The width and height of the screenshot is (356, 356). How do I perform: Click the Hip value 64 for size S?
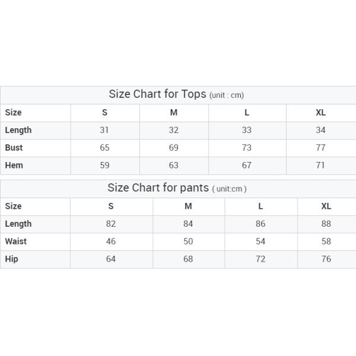click(x=111, y=259)
